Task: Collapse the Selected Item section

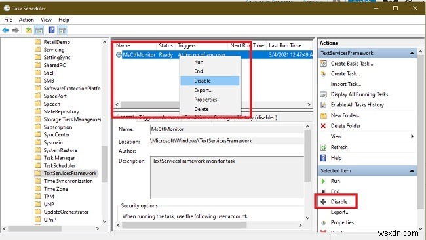Action: tap(412, 170)
